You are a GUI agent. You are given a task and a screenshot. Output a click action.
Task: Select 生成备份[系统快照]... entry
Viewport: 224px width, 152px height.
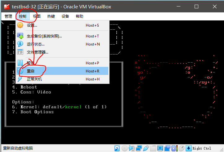62,36
